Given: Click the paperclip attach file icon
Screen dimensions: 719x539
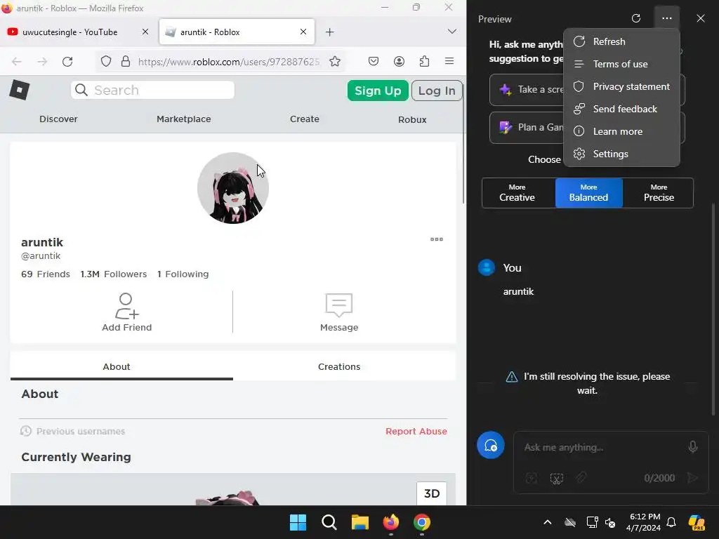Looking at the screenshot, I should pos(581,478).
